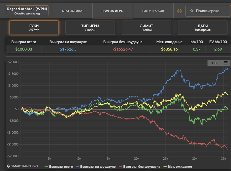The image size is (231, 171).
Task: Expand the ТИП ИГРЫ filter
Action: point(90,28)
